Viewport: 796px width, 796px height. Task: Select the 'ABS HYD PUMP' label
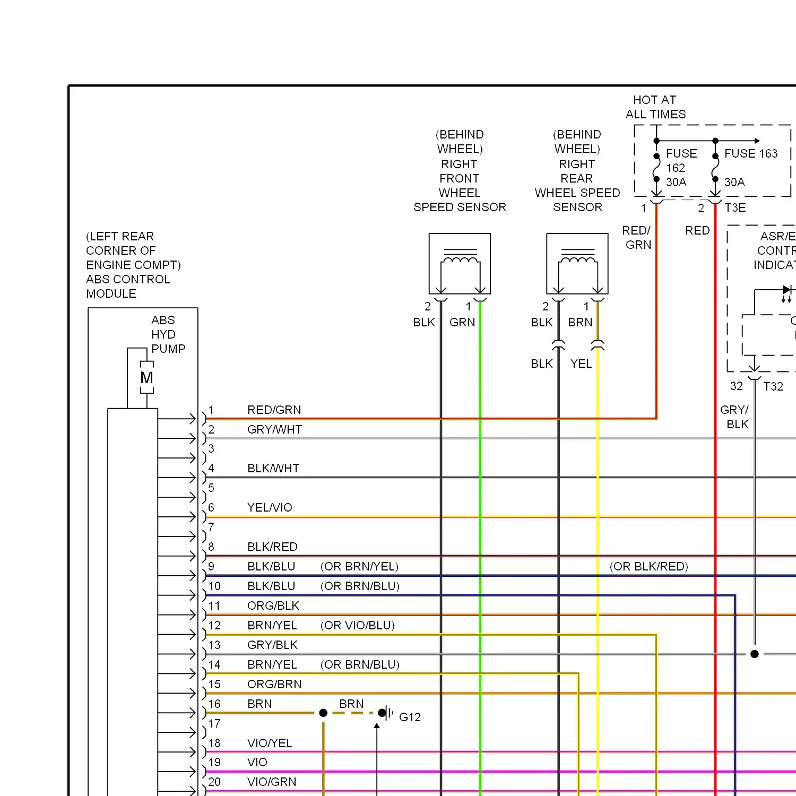[168, 334]
